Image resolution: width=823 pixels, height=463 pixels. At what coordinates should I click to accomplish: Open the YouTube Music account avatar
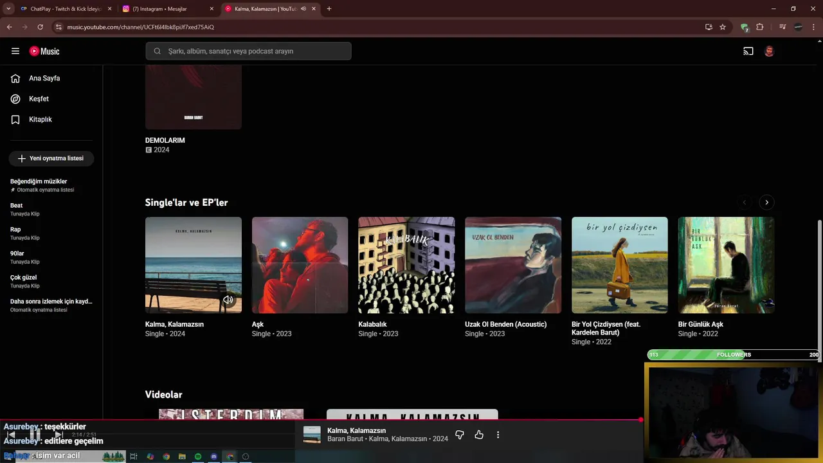tap(769, 51)
